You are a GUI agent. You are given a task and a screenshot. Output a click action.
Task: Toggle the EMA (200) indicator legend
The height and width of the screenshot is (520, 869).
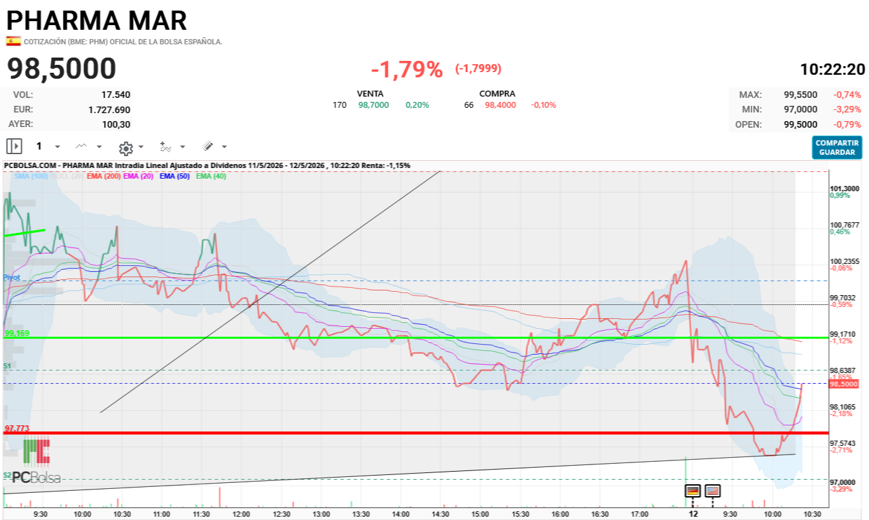103,176
